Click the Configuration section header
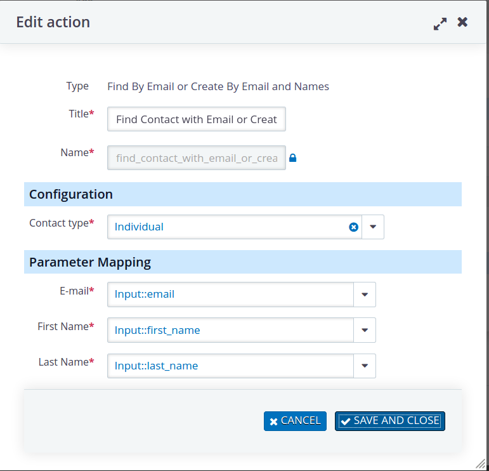The width and height of the screenshot is (489, 471). [x=243, y=194]
